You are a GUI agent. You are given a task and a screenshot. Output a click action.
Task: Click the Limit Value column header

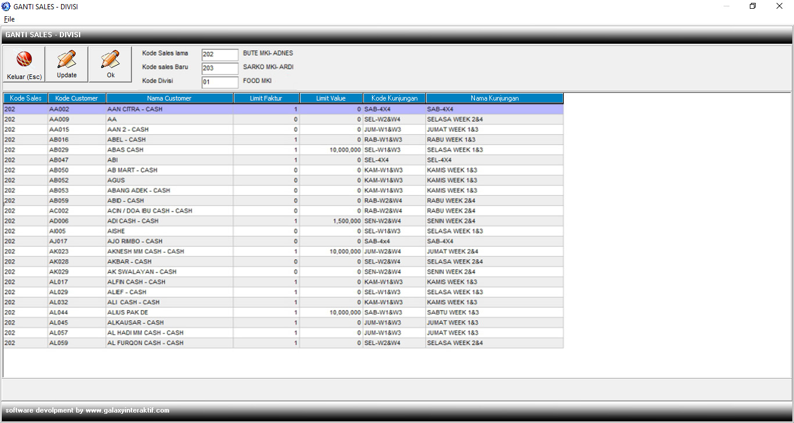point(331,98)
